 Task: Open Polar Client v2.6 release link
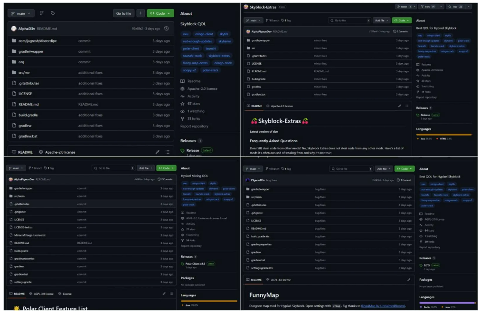point(195,264)
